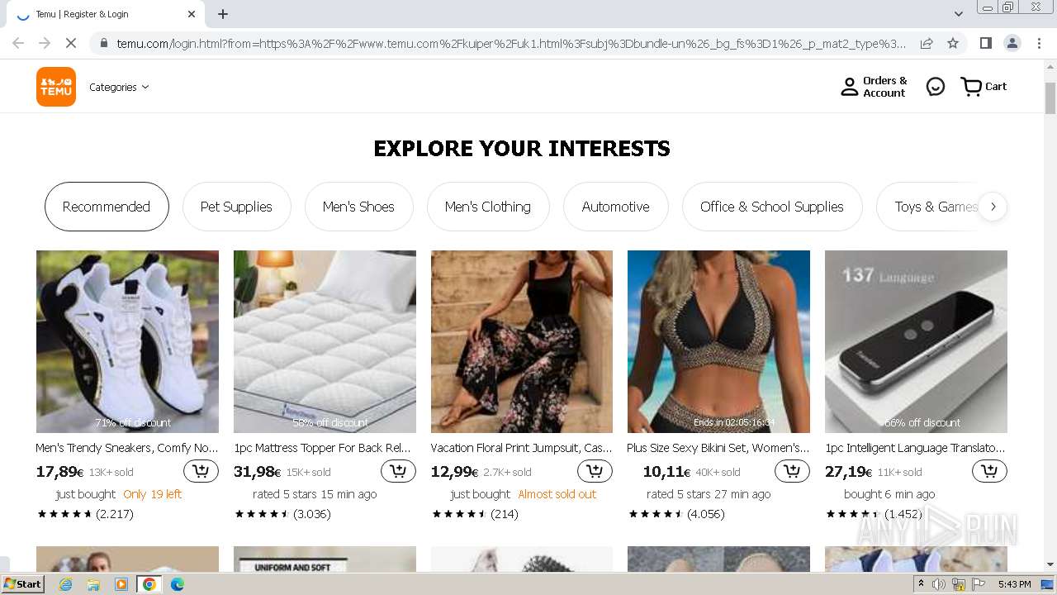Show more interest categories with right arrow
This screenshot has width=1057, height=595.
pyautogui.click(x=993, y=207)
